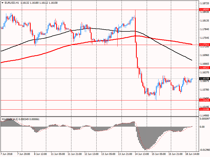210x157 pixels.
Task: Select the MACD(8,34,5) indicator label
Action: (10, 119)
